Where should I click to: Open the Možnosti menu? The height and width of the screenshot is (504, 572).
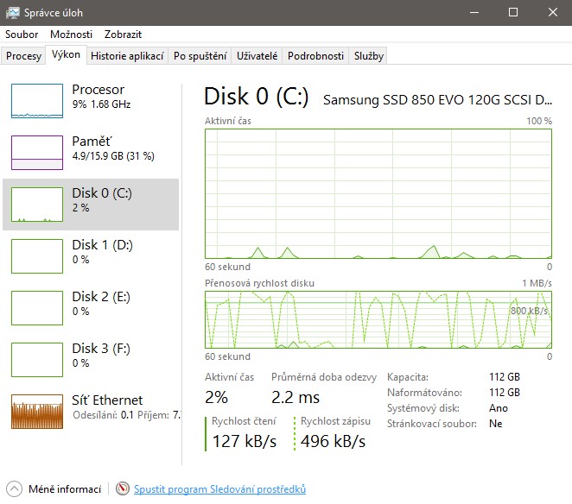coord(71,35)
